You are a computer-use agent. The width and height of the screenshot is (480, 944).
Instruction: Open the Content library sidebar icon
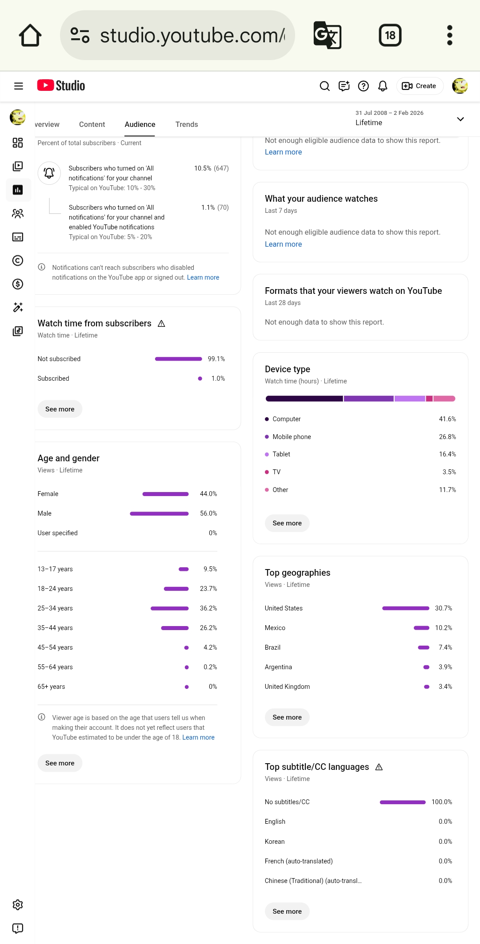click(x=18, y=166)
